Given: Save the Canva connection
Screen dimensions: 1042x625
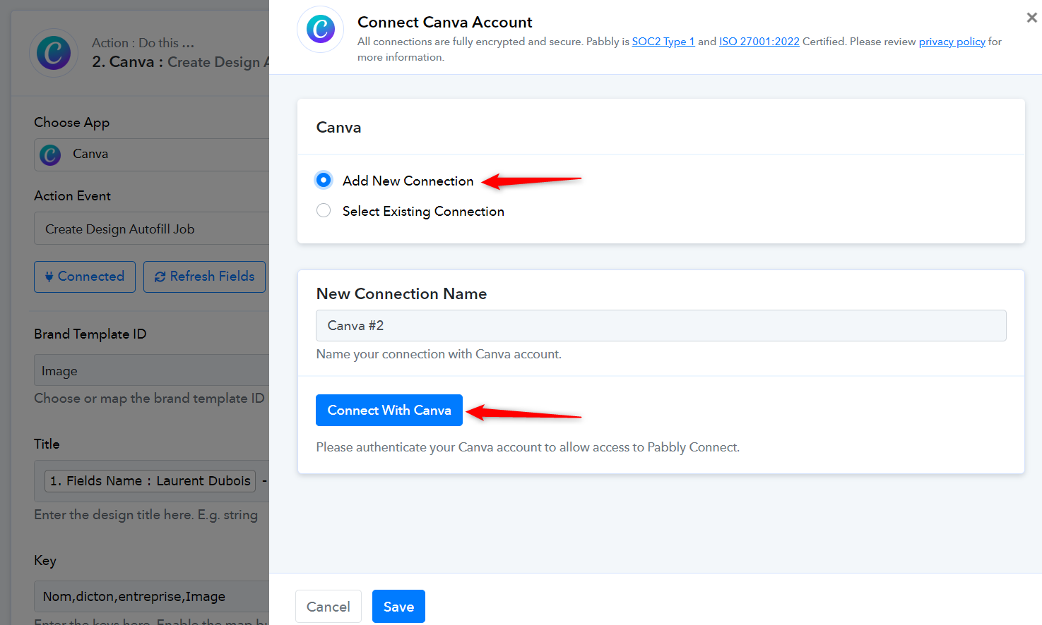Looking at the screenshot, I should 398,607.
